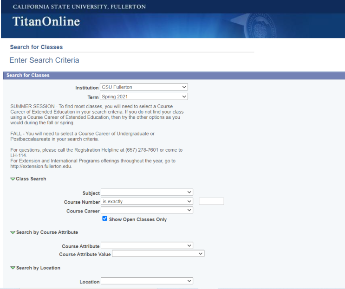
Task: Collapse the Search by Location section triangle
Action: tap(13, 268)
